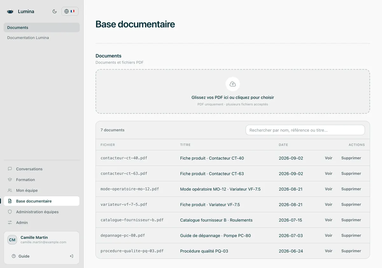The image size is (382, 268).
Task: Open Administration équipes
Action: [x=42, y=212]
